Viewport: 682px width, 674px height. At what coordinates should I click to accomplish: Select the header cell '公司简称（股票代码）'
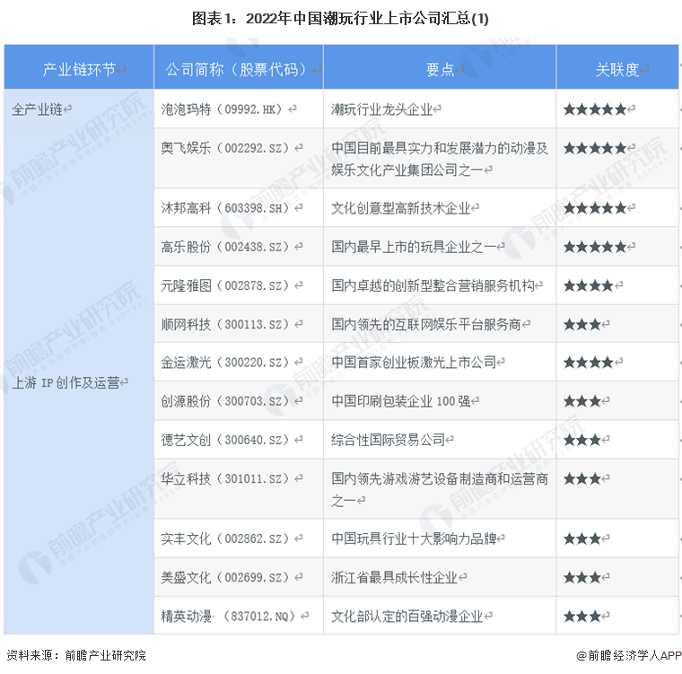click(x=239, y=67)
